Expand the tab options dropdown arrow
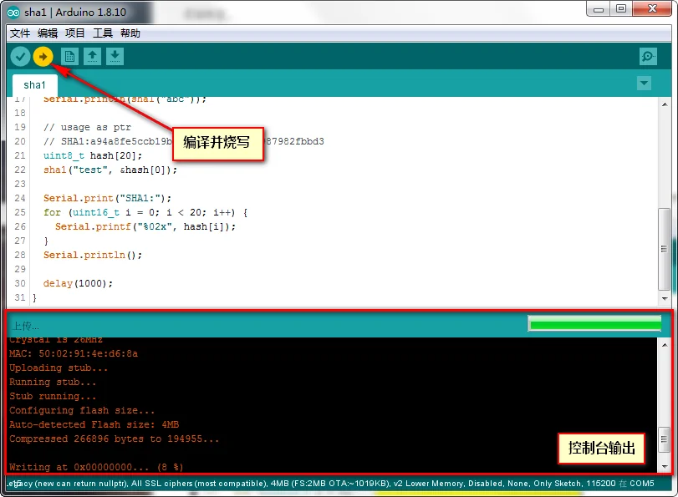This screenshot has width=678, height=497. [645, 83]
